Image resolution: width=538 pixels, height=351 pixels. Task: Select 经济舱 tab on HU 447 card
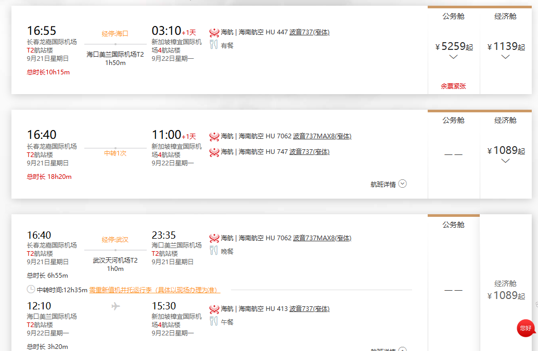(505, 16)
